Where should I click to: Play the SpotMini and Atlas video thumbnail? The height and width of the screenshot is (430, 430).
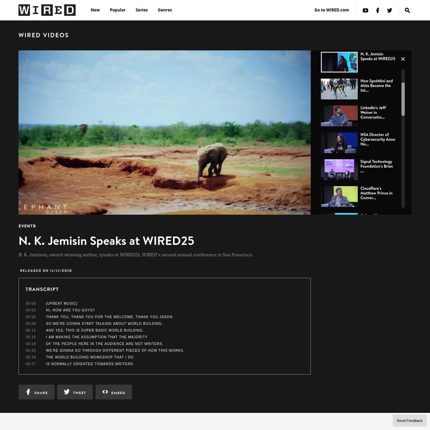tap(339, 89)
